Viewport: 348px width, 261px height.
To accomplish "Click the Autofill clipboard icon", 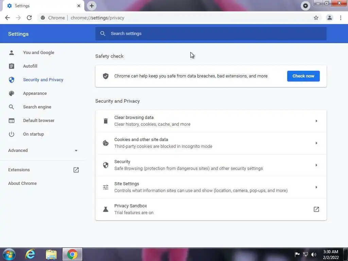I will [12, 66].
